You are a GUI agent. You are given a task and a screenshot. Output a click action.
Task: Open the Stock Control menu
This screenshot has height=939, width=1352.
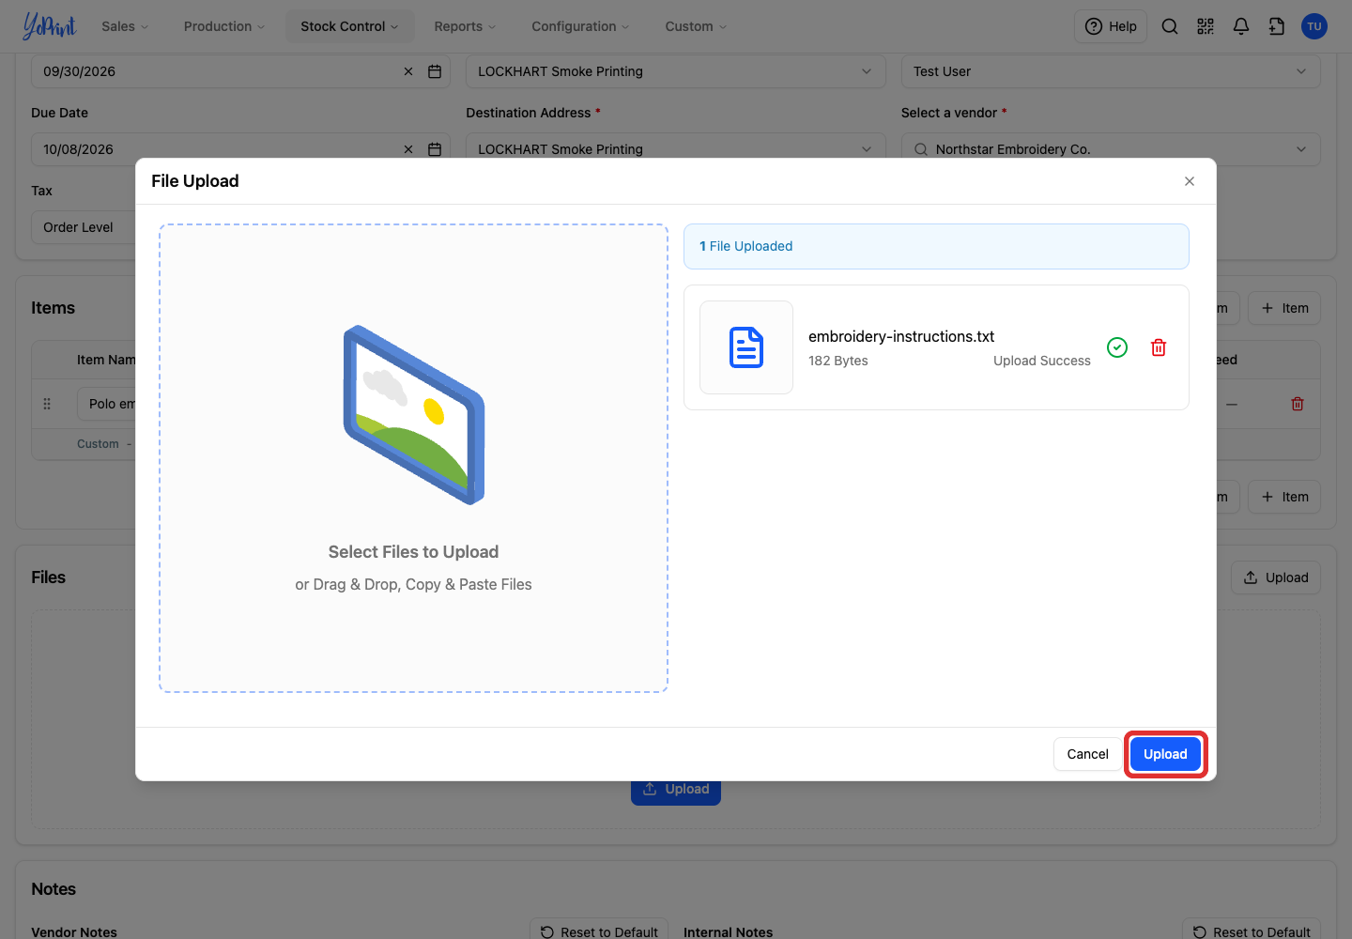coord(349,26)
